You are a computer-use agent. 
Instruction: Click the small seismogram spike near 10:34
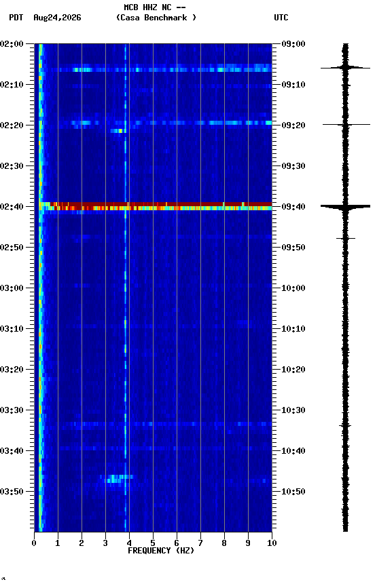[x=345, y=426]
